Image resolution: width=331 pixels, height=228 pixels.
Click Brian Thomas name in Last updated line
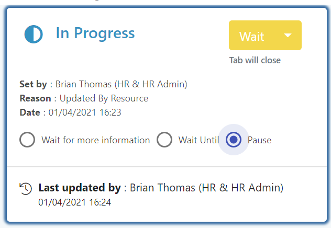click(206, 187)
